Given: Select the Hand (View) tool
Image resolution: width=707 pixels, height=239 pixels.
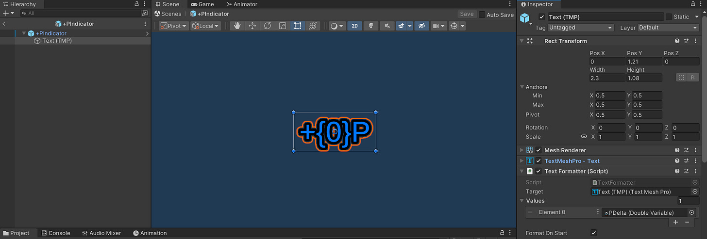Looking at the screenshot, I should [x=237, y=26].
